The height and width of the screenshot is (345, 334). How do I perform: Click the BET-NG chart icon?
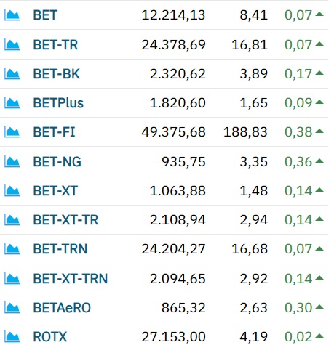pos(12,162)
